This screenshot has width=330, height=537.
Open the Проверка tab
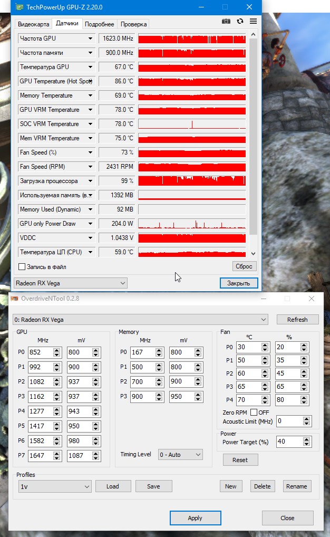[133, 24]
